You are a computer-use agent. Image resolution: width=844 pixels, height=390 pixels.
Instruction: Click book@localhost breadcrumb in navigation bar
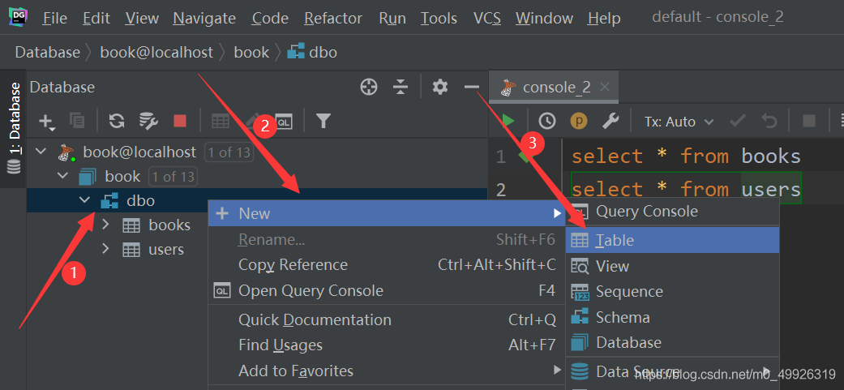[x=156, y=52]
